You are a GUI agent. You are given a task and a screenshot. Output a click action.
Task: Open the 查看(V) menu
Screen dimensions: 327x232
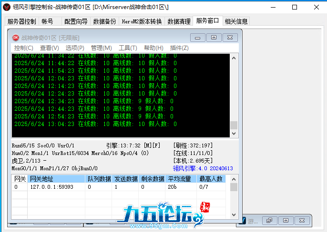tap(50, 48)
